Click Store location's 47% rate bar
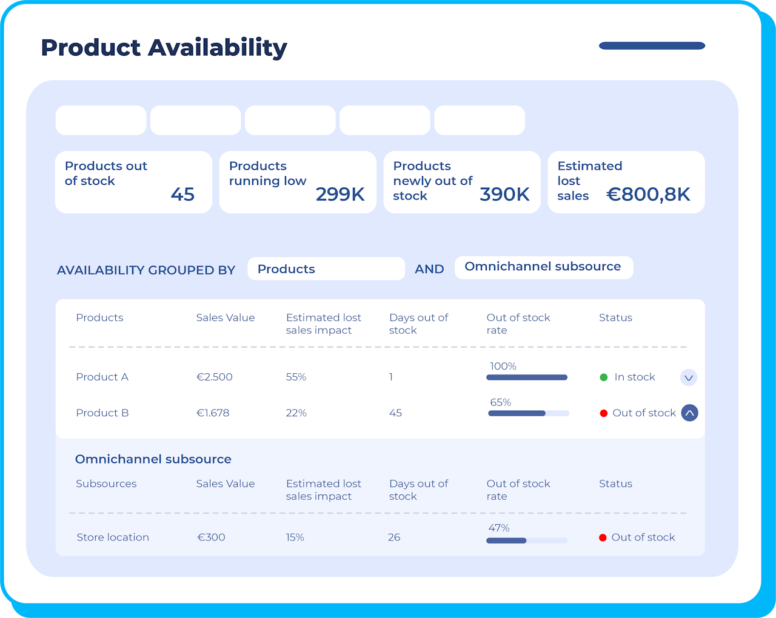The image size is (776, 618). click(526, 540)
